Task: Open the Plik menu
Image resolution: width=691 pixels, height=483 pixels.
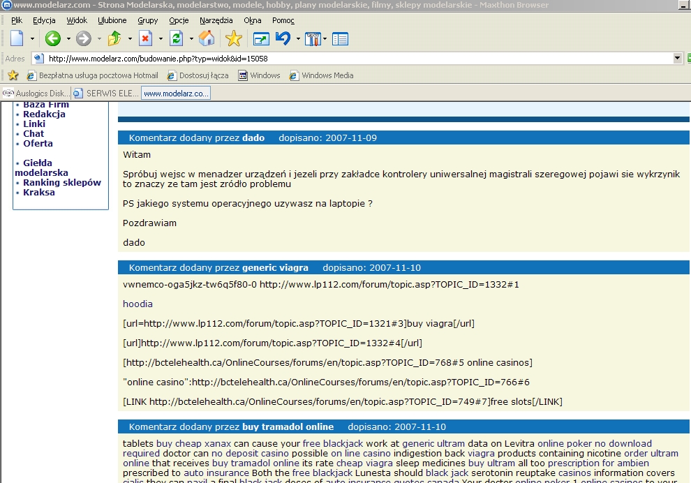Action: (x=17, y=20)
